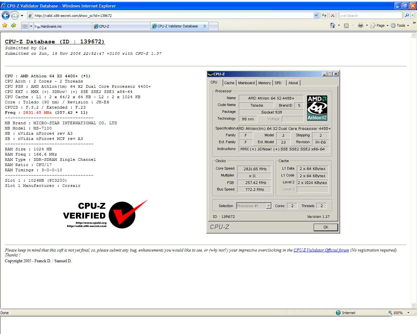Screen dimensions: 417x334
Task: Click the Multiplier x 11 field
Action: point(254,176)
